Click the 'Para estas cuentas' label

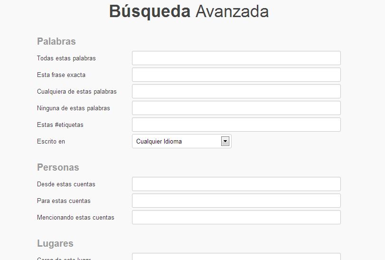click(x=64, y=201)
